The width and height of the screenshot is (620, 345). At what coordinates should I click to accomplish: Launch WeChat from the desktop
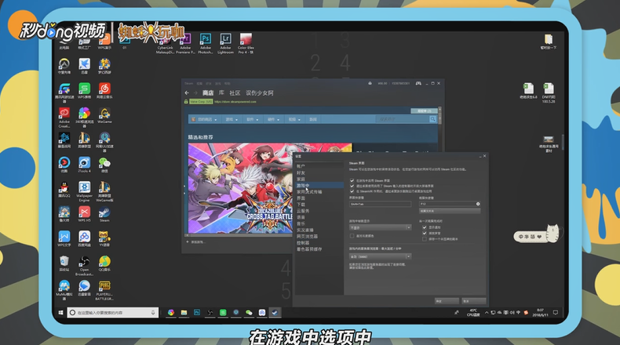pos(104,165)
